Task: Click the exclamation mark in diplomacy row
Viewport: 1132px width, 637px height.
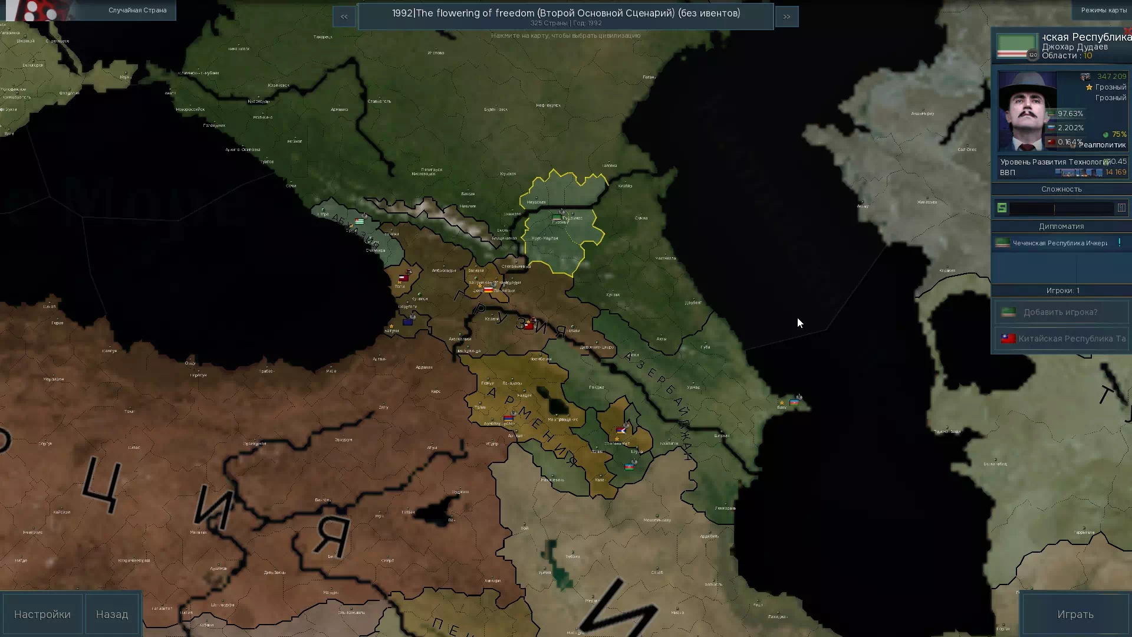Action: (1119, 242)
